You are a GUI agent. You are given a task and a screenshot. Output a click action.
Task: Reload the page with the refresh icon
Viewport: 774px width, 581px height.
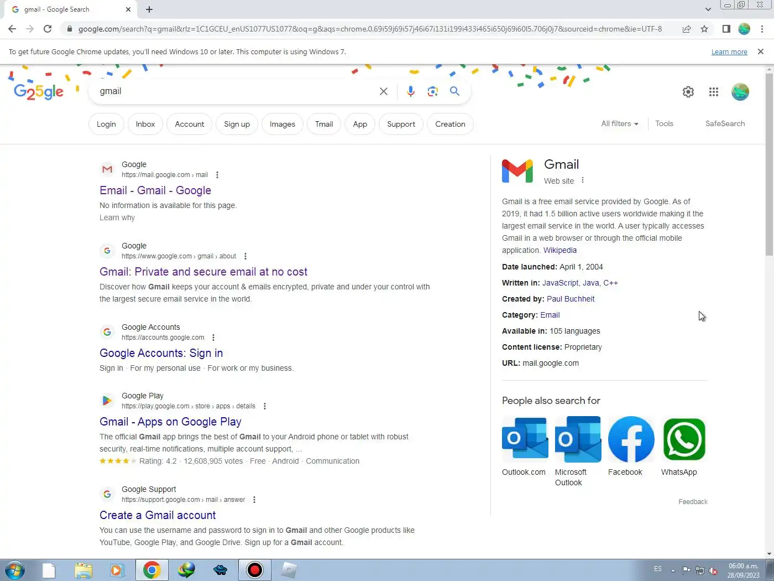(48, 29)
